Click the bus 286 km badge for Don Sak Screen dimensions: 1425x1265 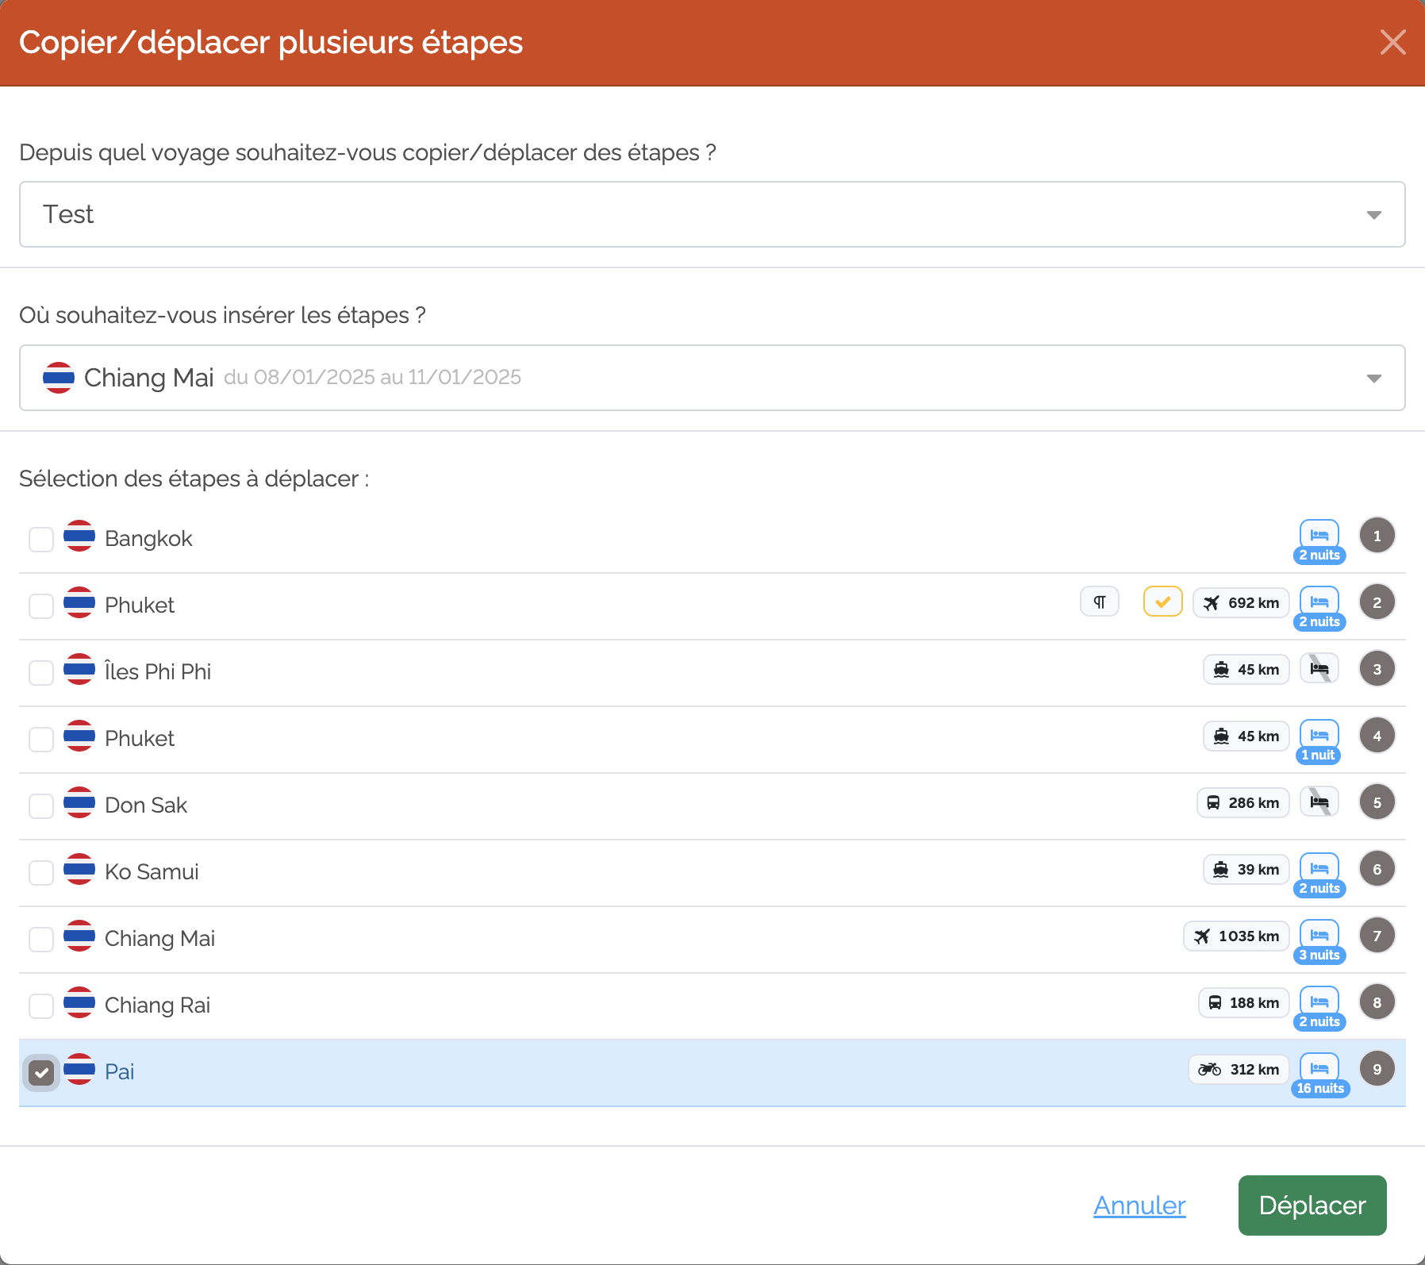(x=1243, y=802)
